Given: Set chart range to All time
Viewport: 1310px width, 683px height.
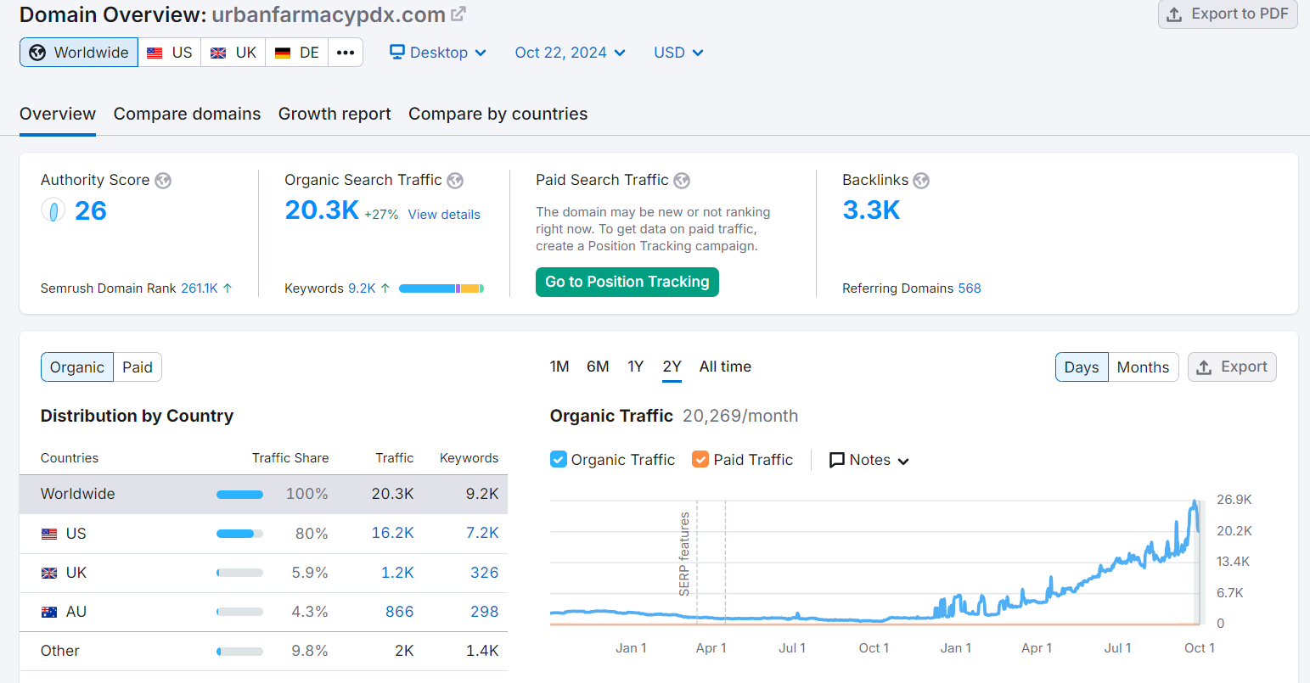Looking at the screenshot, I should click(x=725, y=367).
